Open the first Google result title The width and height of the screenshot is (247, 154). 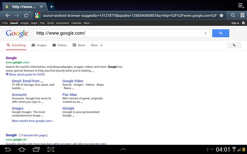click(11, 58)
